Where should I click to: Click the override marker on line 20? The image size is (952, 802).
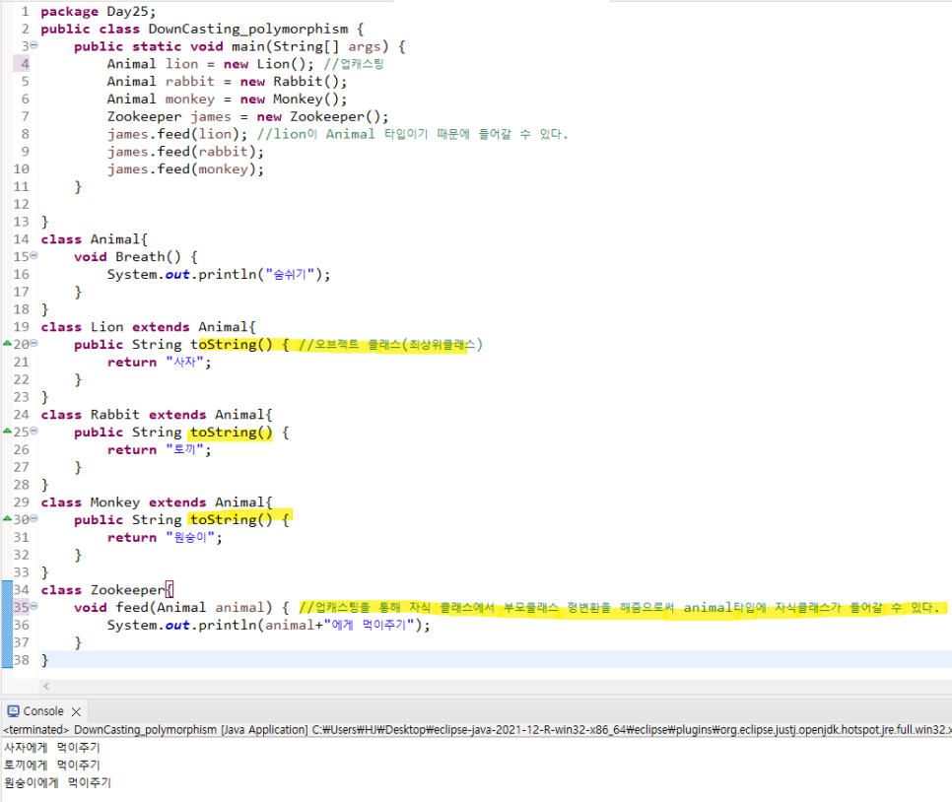(7, 343)
